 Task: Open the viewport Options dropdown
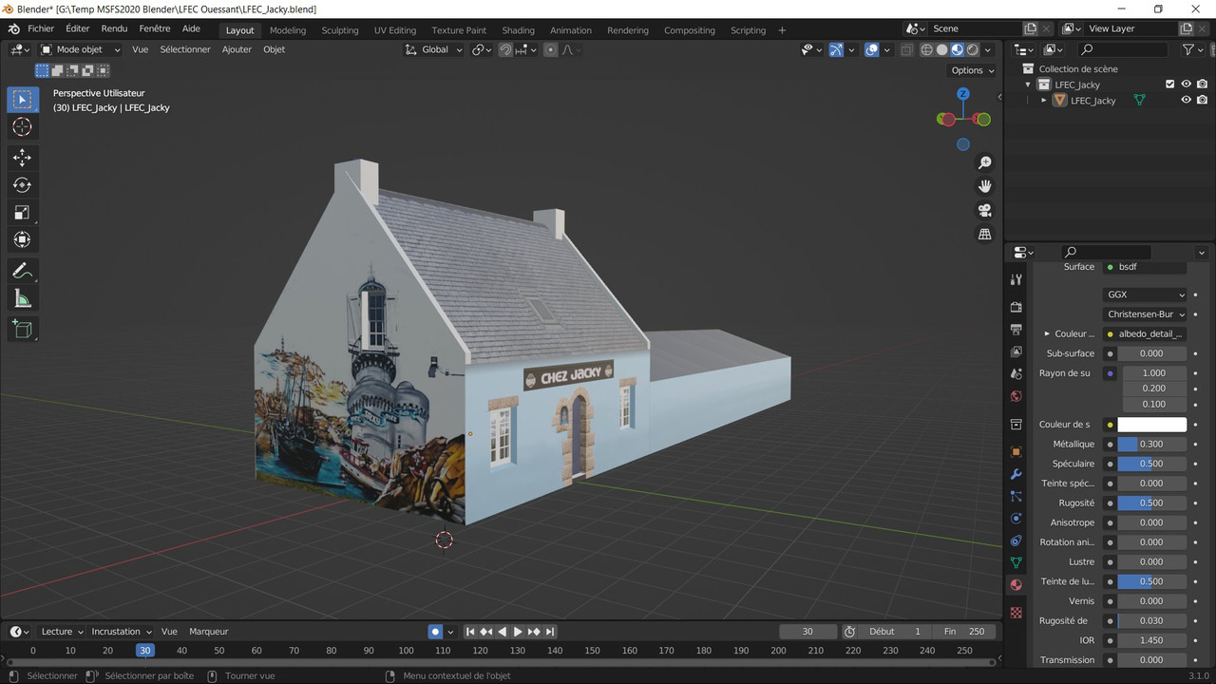(972, 70)
